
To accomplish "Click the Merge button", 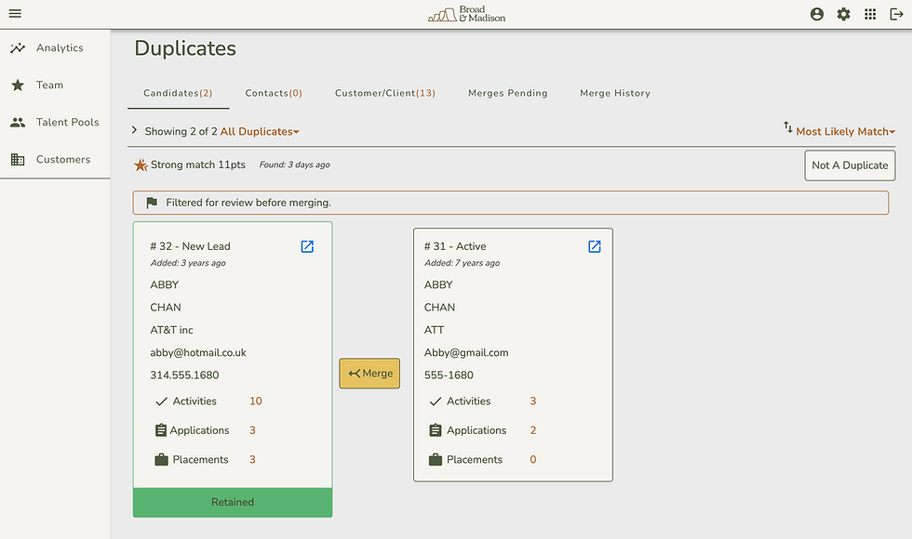I will coord(369,373).
